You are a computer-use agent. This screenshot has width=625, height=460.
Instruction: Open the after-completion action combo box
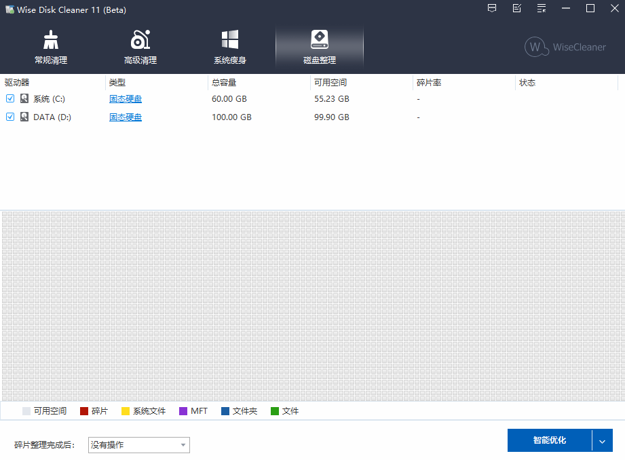click(x=138, y=445)
